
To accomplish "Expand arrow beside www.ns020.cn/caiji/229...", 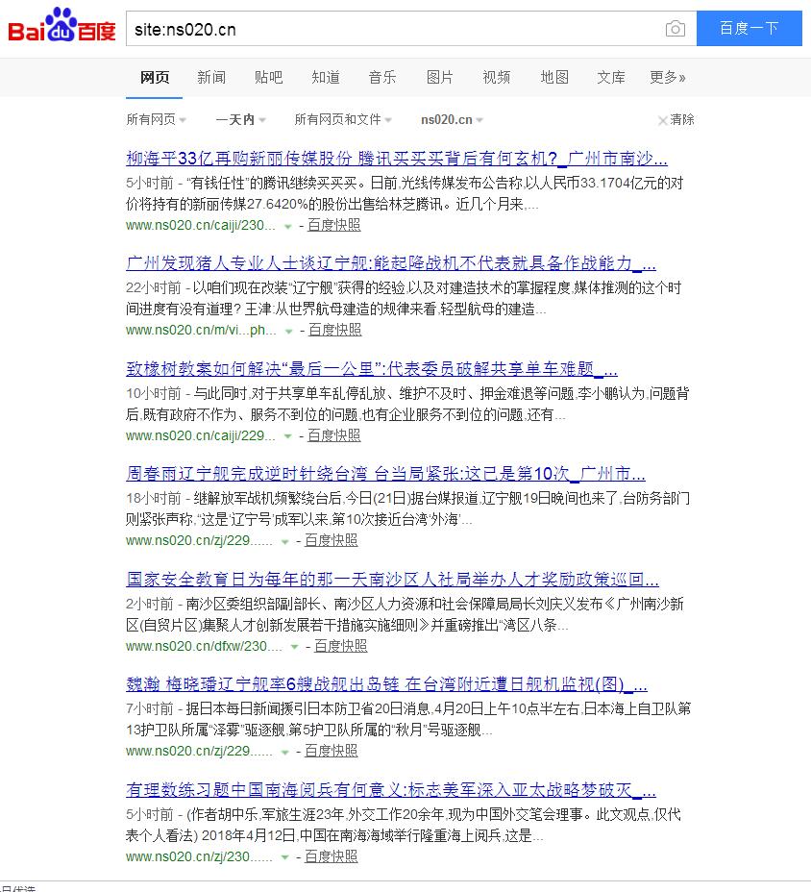I will point(287,436).
